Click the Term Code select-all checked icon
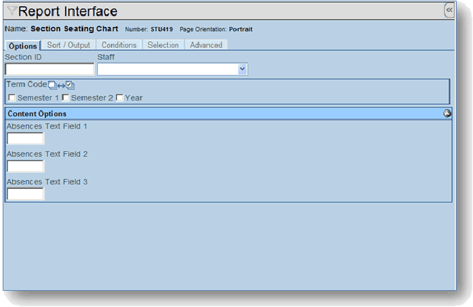This screenshot has height=307, width=473. (70, 85)
